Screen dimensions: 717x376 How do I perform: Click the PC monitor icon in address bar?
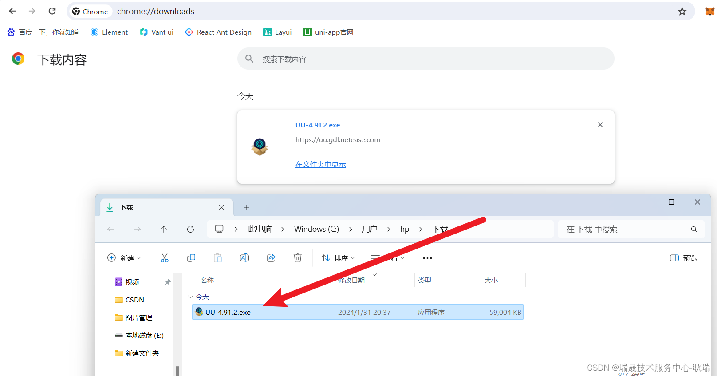coord(219,229)
